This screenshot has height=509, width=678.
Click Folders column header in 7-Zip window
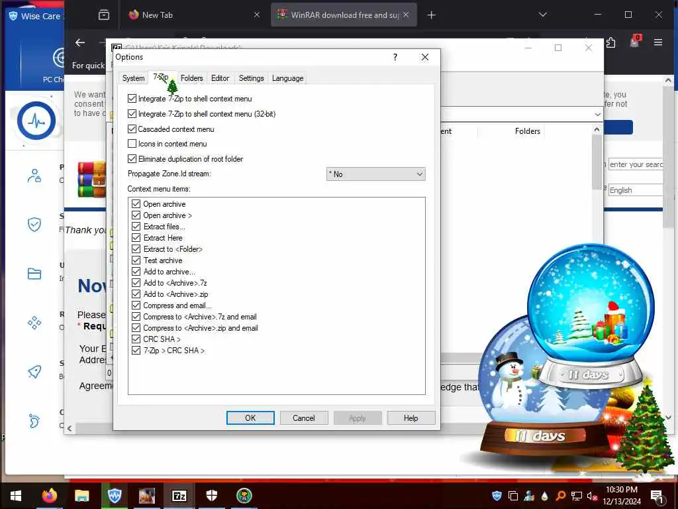coord(528,131)
